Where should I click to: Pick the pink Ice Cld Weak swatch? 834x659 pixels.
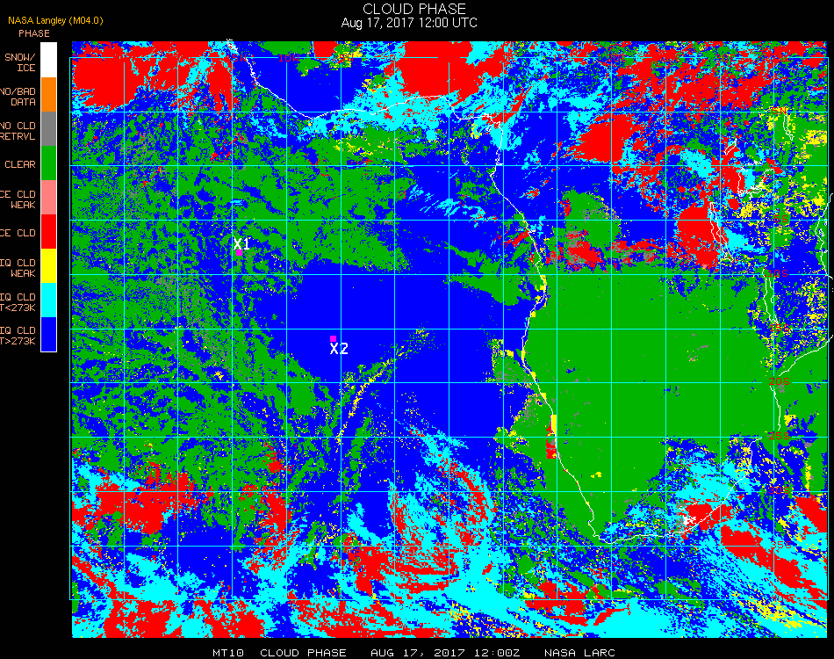(x=48, y=198)
